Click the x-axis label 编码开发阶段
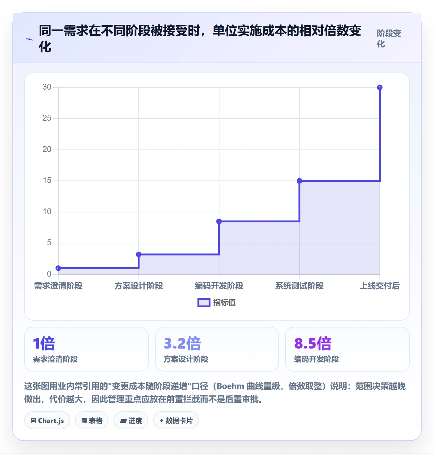The image size is (434, 454). pos(219,286)
